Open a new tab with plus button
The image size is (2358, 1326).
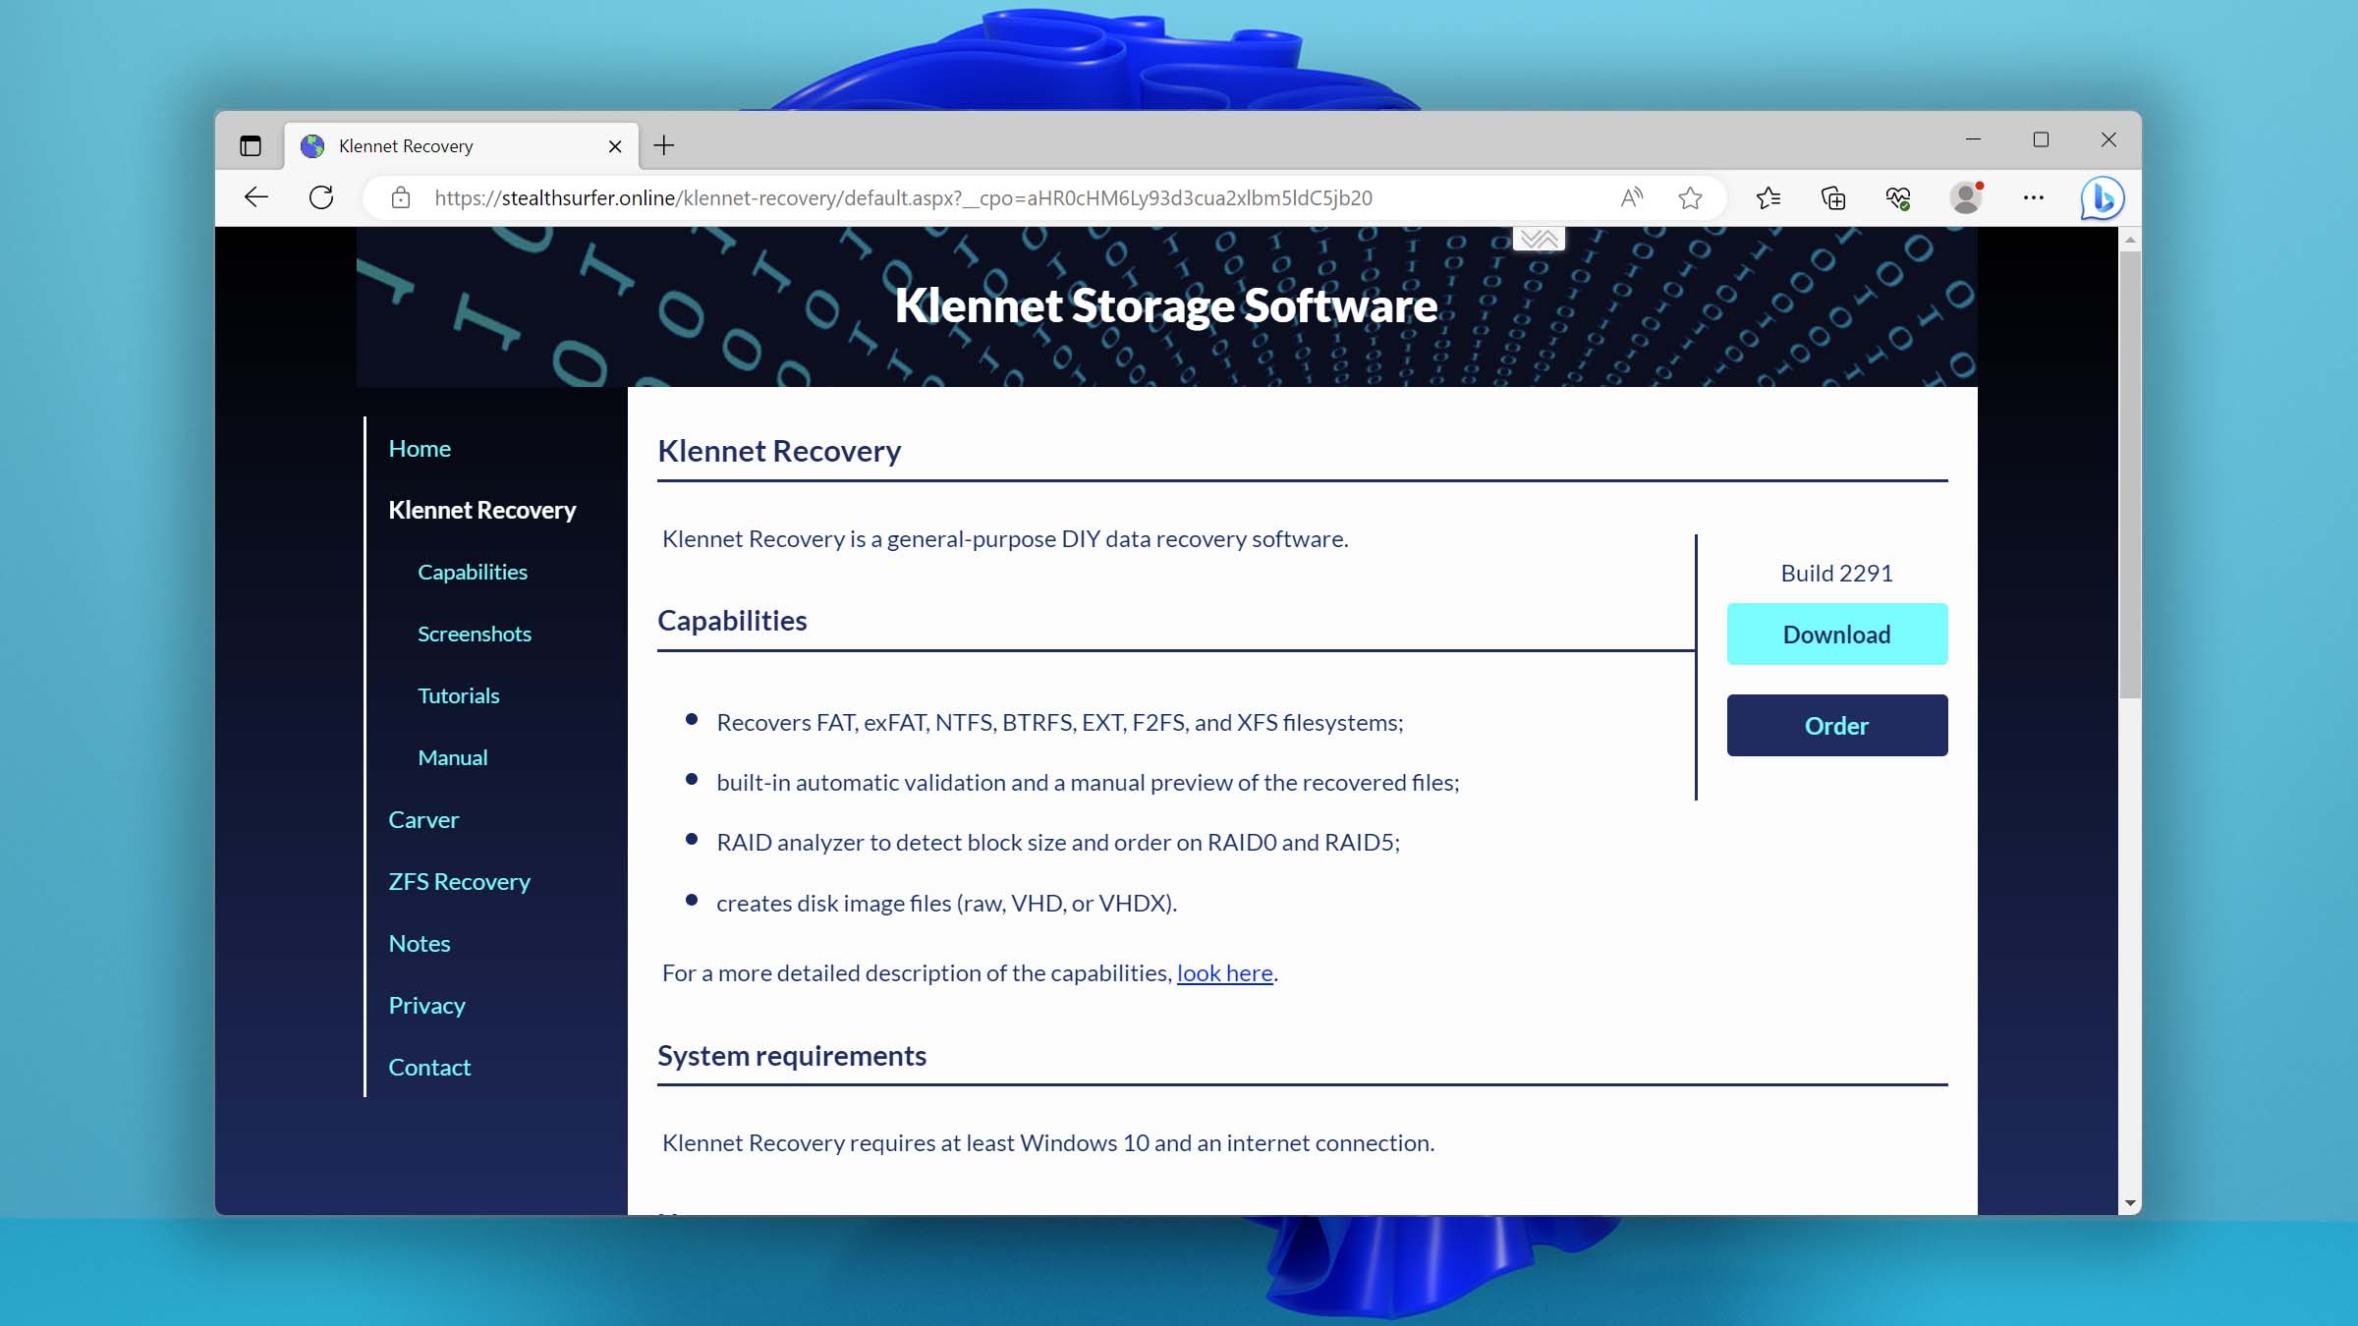[x=664, y=146]
